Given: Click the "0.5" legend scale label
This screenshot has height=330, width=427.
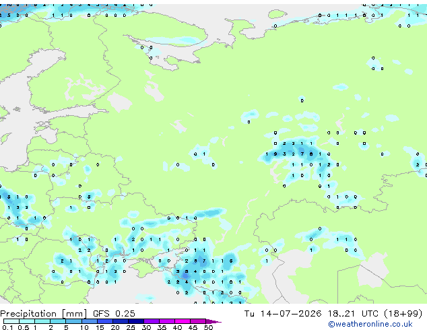Looking at the screenshot, I should (24, 327).
